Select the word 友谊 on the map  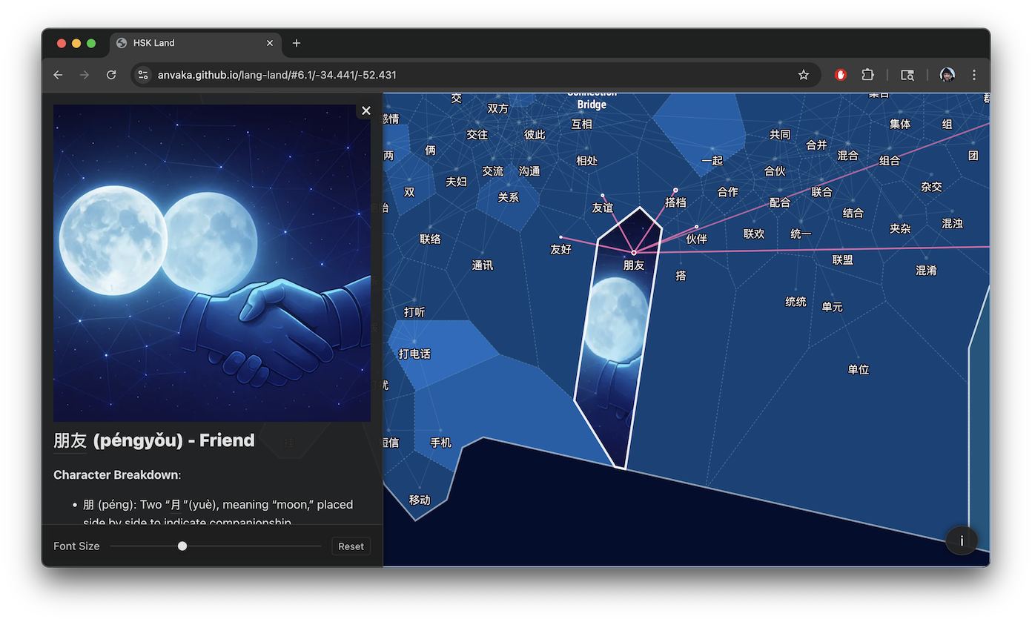tap(602, 208)
